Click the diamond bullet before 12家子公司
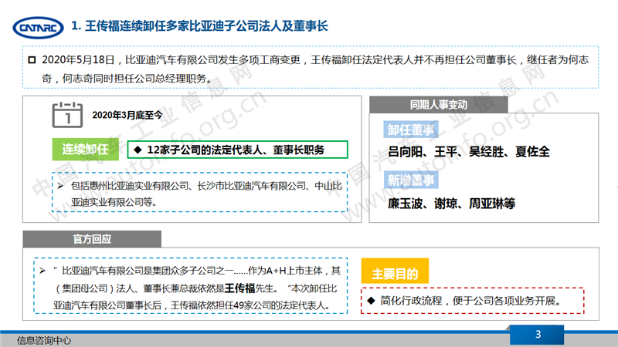 (x=137, y=149)
